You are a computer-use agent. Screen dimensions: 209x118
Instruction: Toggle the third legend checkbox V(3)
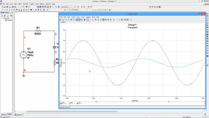click(x=77, y=104)
